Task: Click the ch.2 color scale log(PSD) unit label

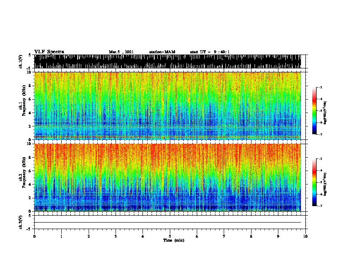Action: [x=325, y=184]
